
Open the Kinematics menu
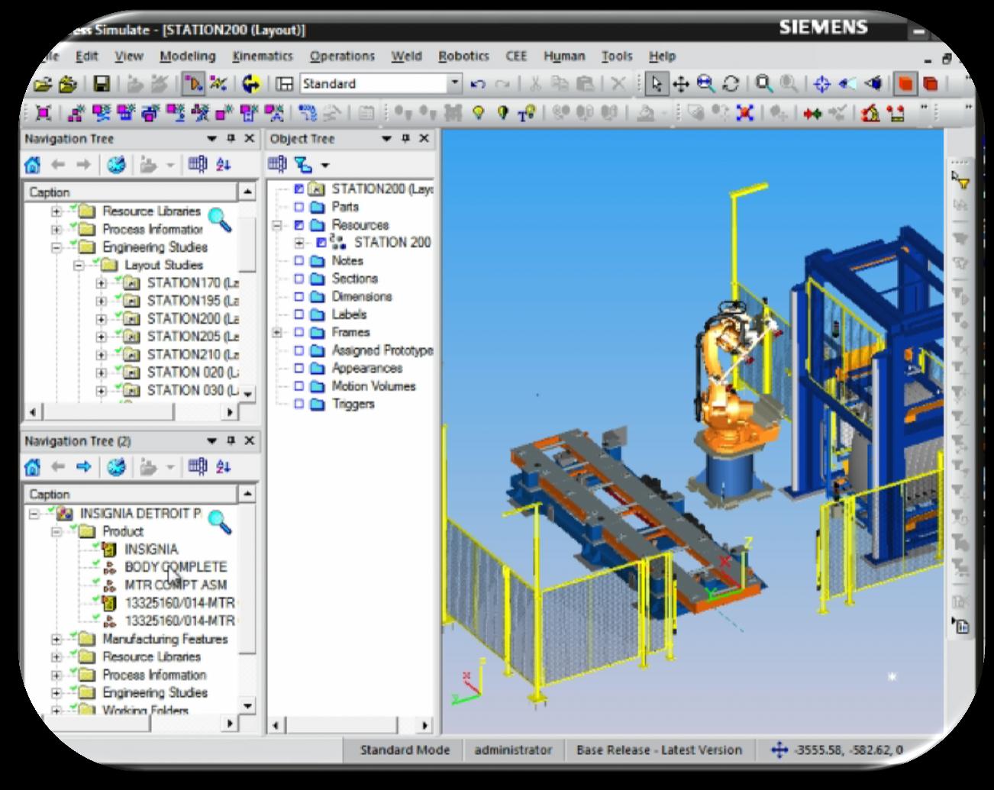[263, 56]
